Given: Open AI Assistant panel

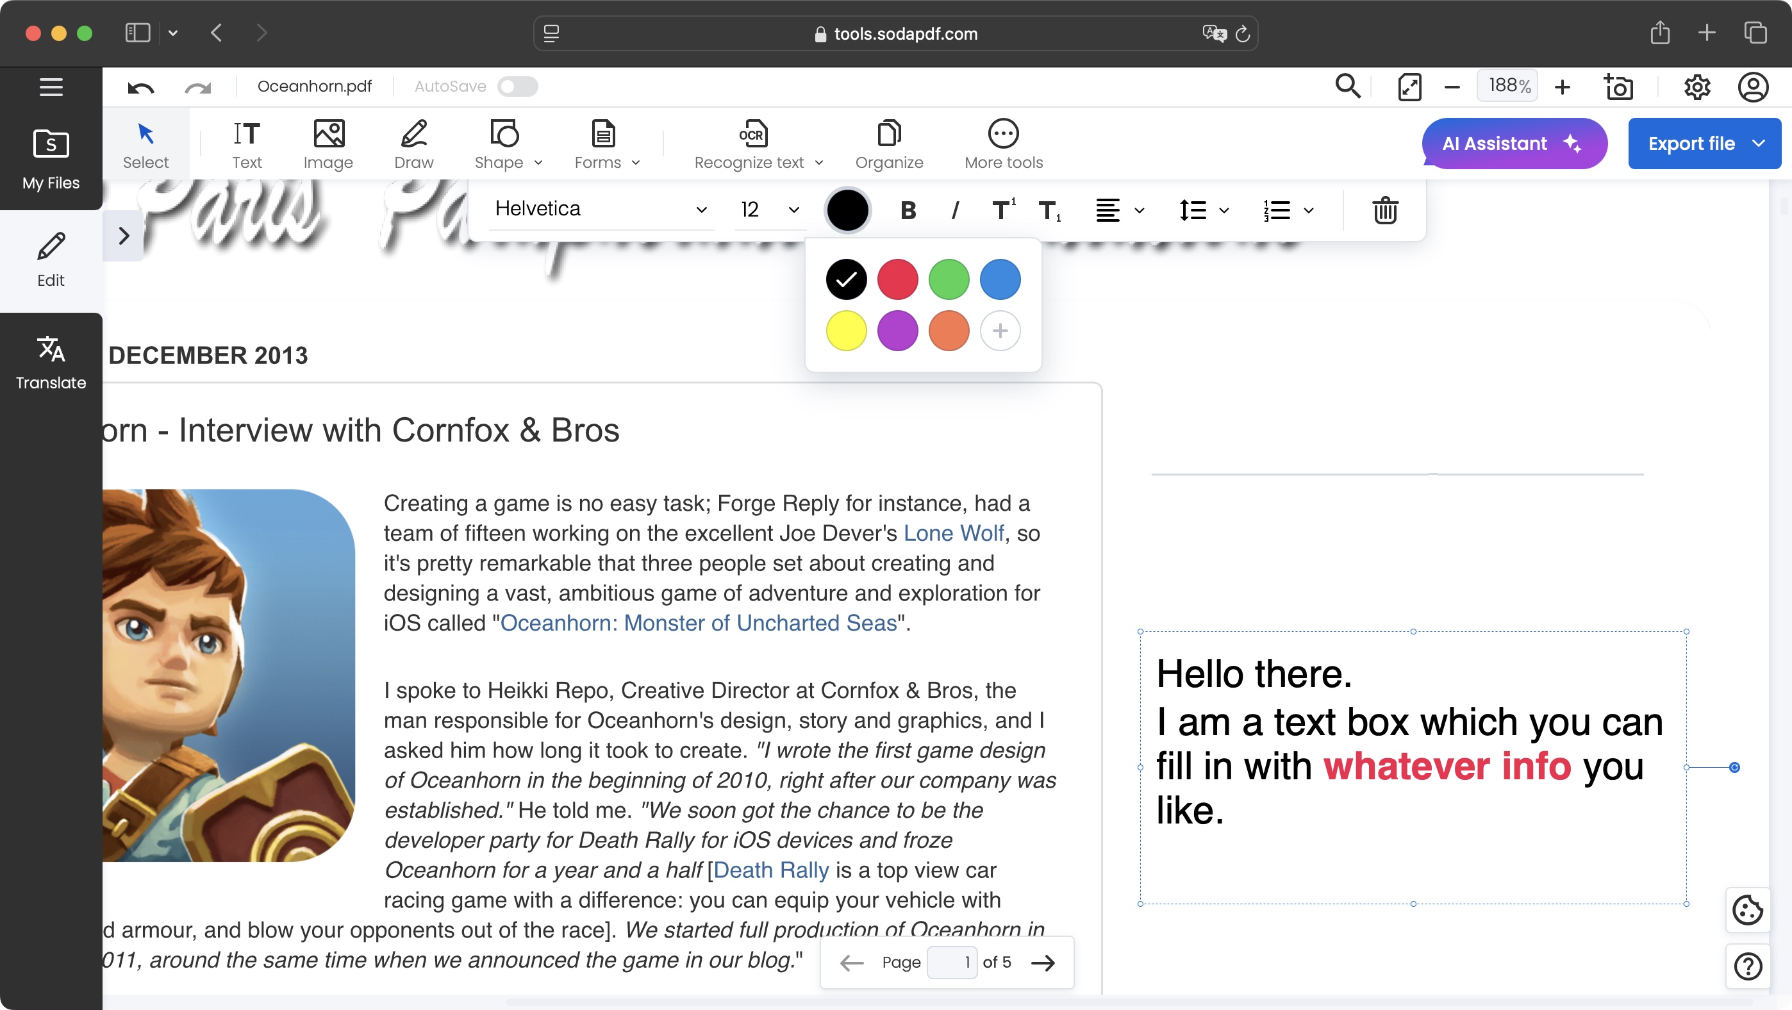Looking at the screenshot, I should (1515, 143).
